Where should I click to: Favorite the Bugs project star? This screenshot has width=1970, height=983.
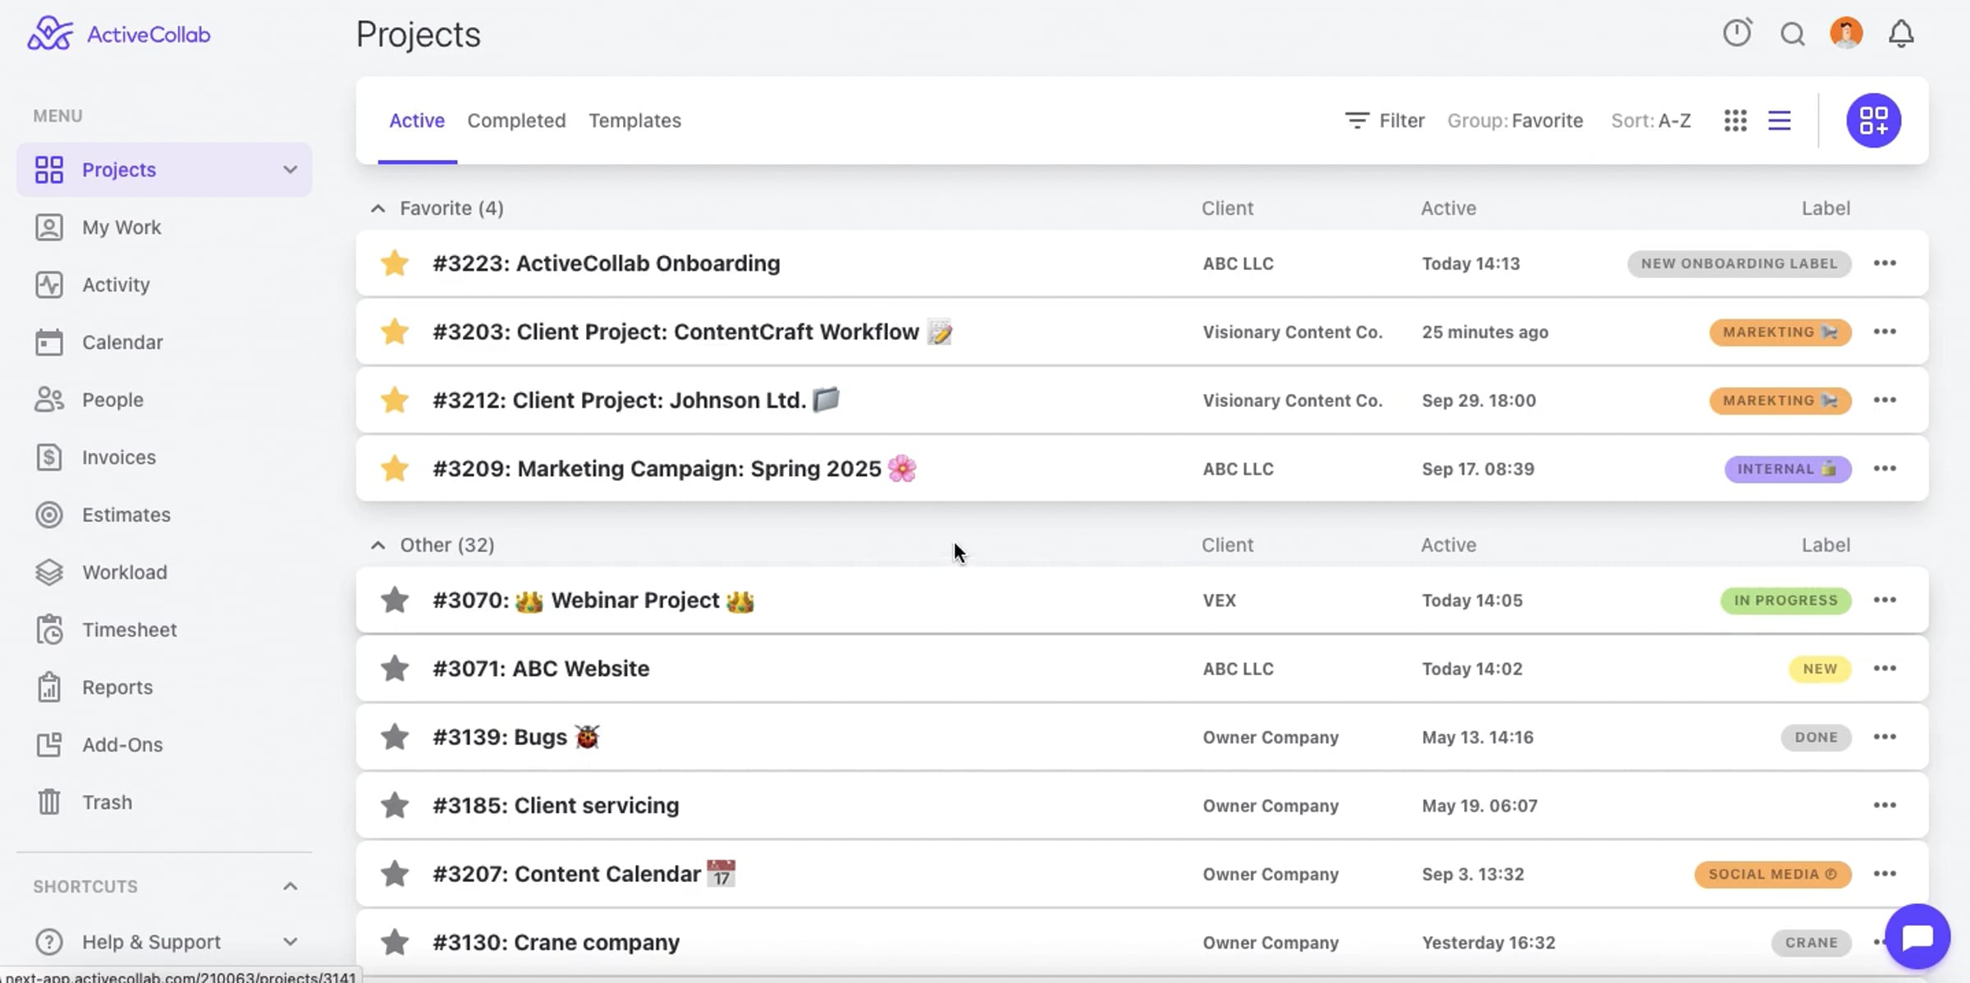(395, 737)
